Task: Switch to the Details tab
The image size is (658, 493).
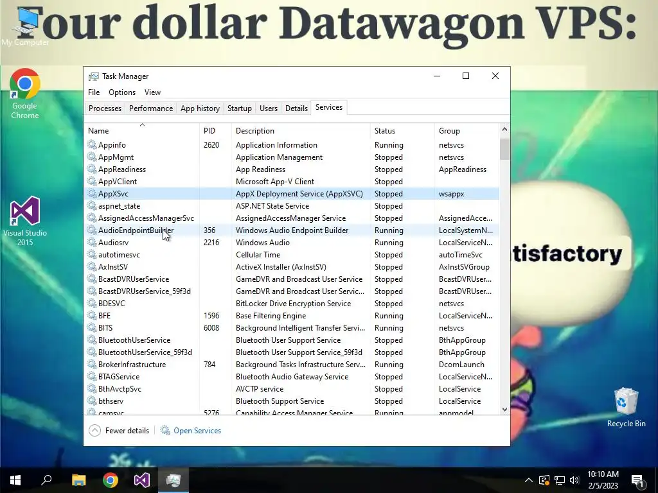Action: tap(297, 108)
